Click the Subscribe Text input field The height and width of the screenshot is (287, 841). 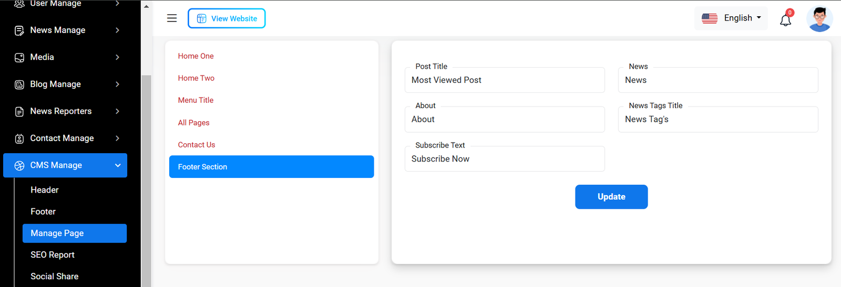coord(505,159)
